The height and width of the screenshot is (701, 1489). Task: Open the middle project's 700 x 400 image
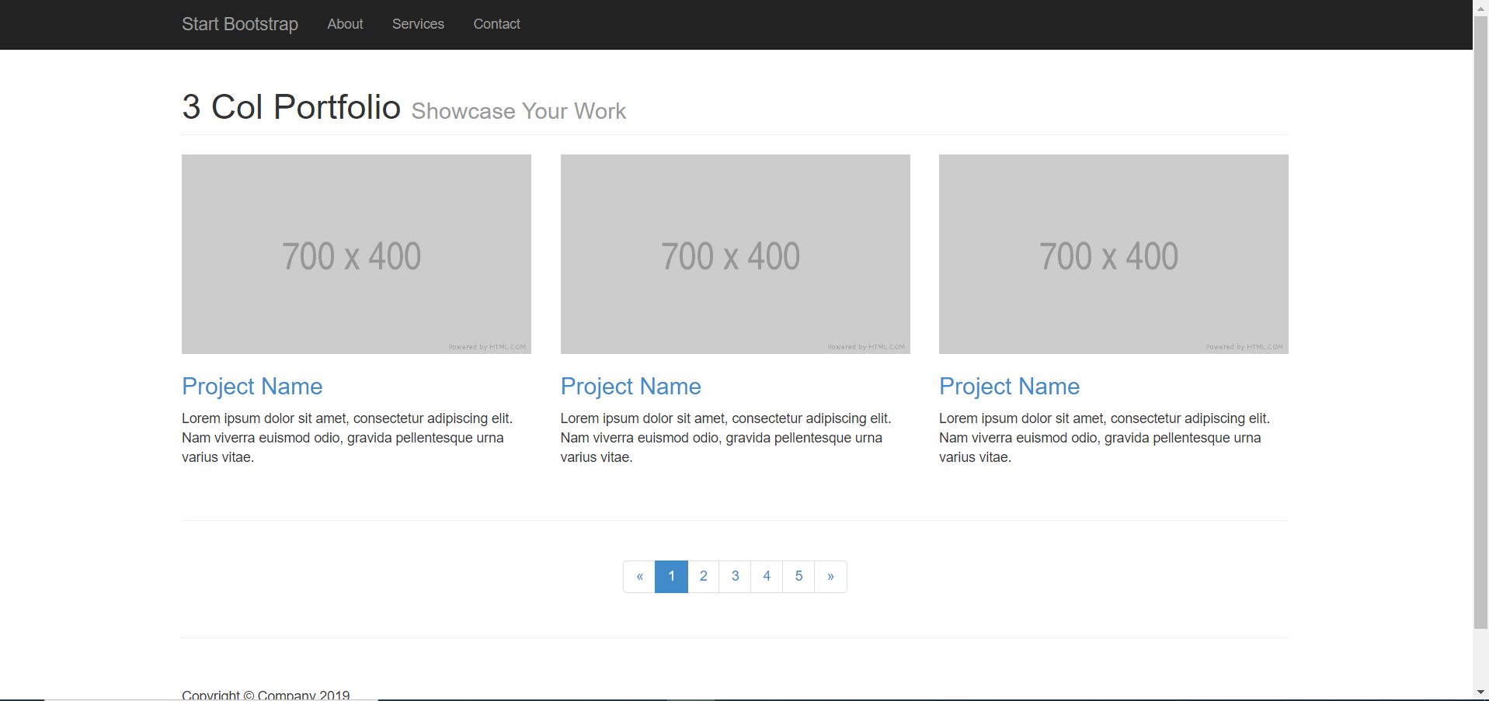coord(735,254)
